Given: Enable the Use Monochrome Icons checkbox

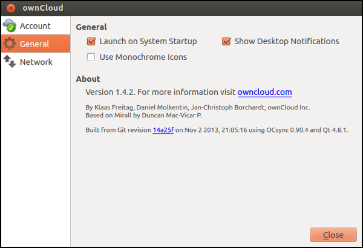Looking at the screenshot, I should tap(92, 57).
